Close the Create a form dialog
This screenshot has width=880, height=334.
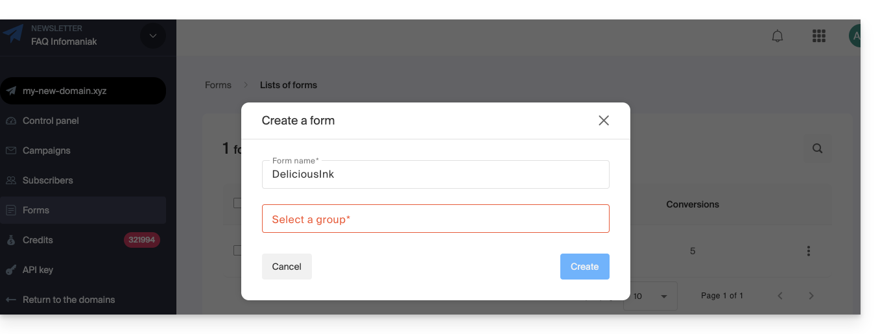tap(604, 121)
